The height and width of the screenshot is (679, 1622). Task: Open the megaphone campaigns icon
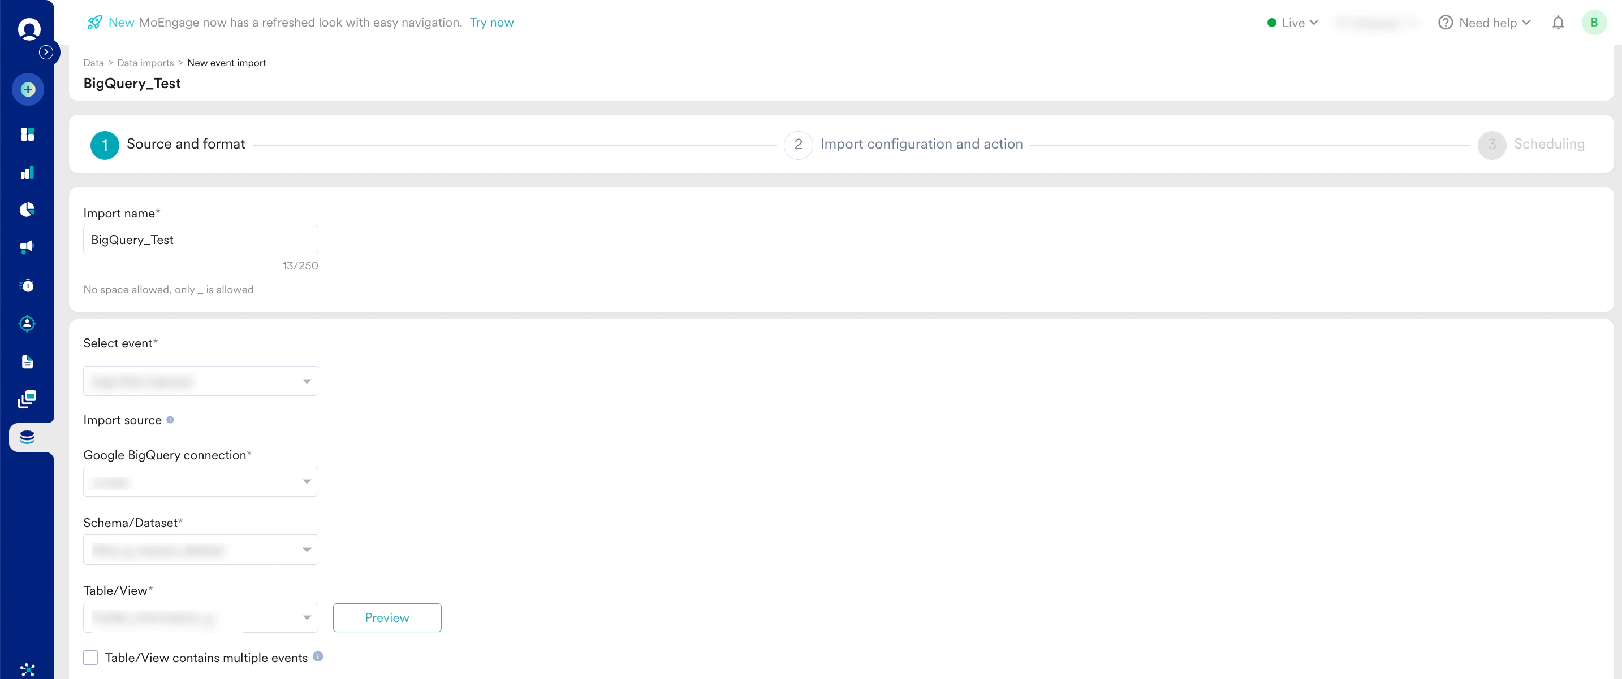coord(27,247)
